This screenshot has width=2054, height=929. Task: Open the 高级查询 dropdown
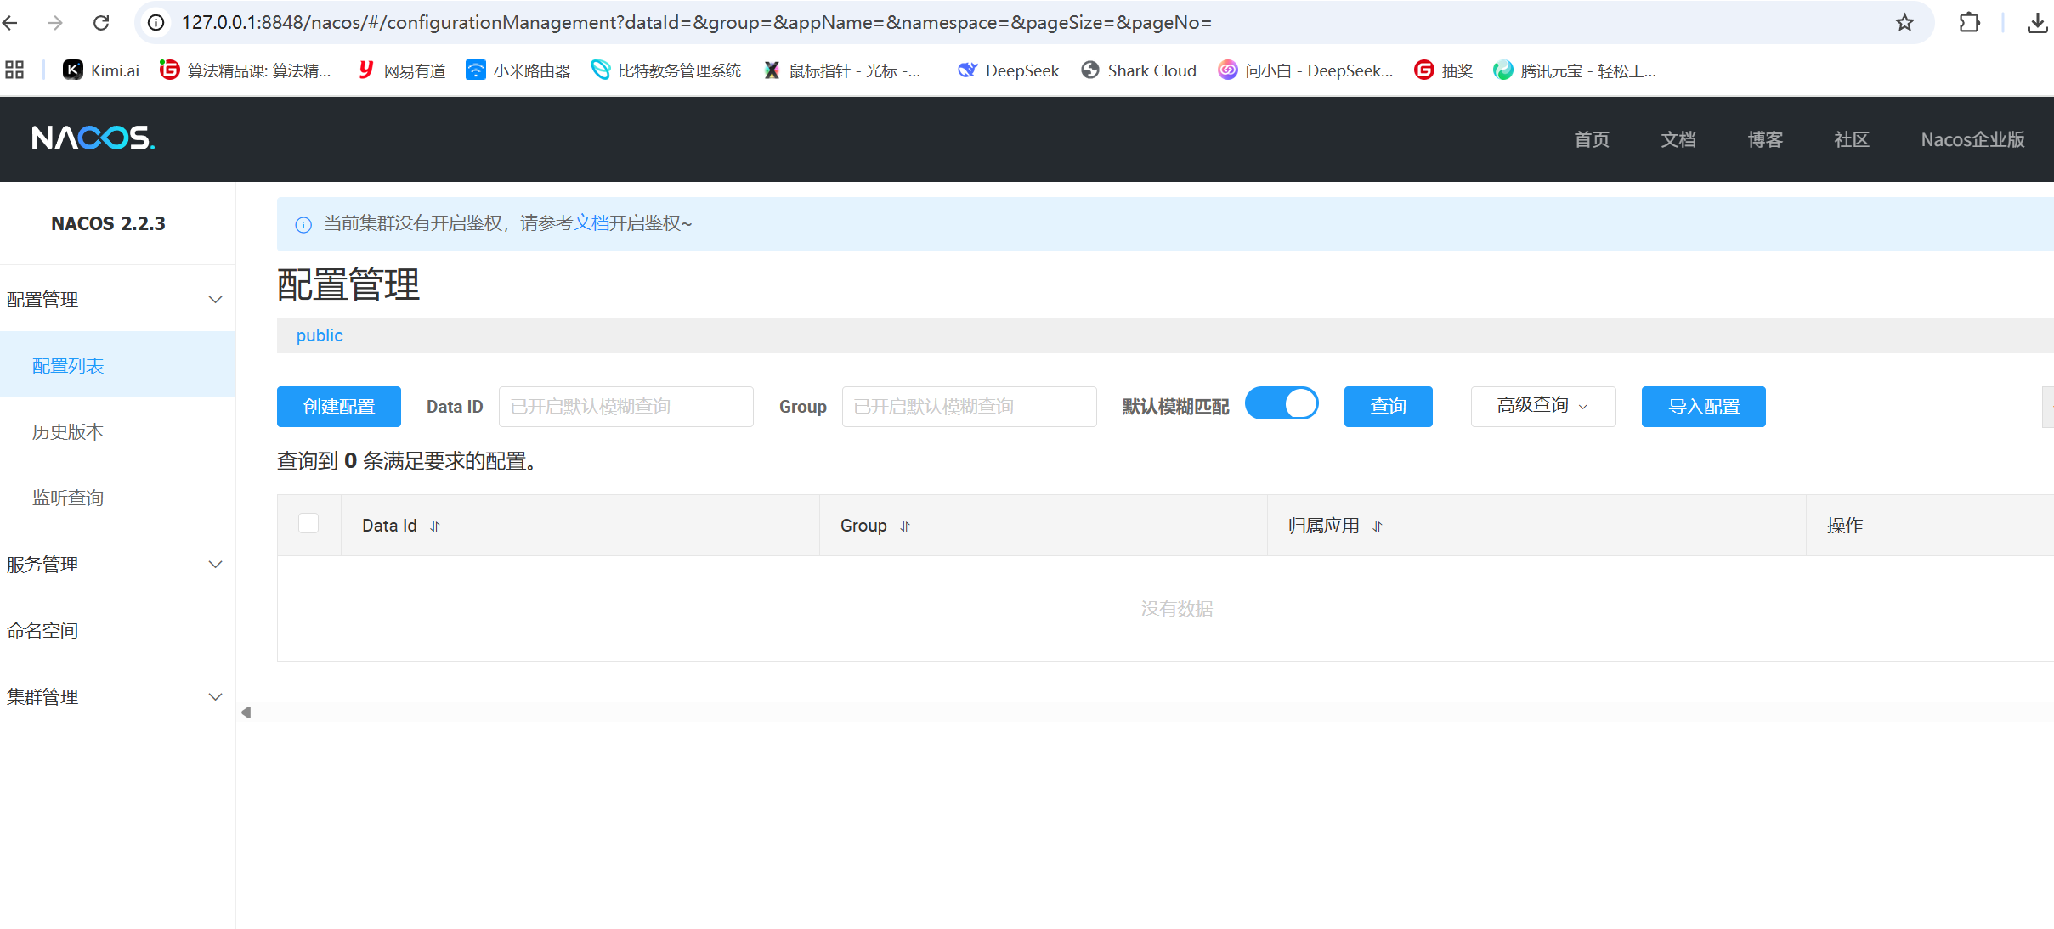[x=1542, y=407]
